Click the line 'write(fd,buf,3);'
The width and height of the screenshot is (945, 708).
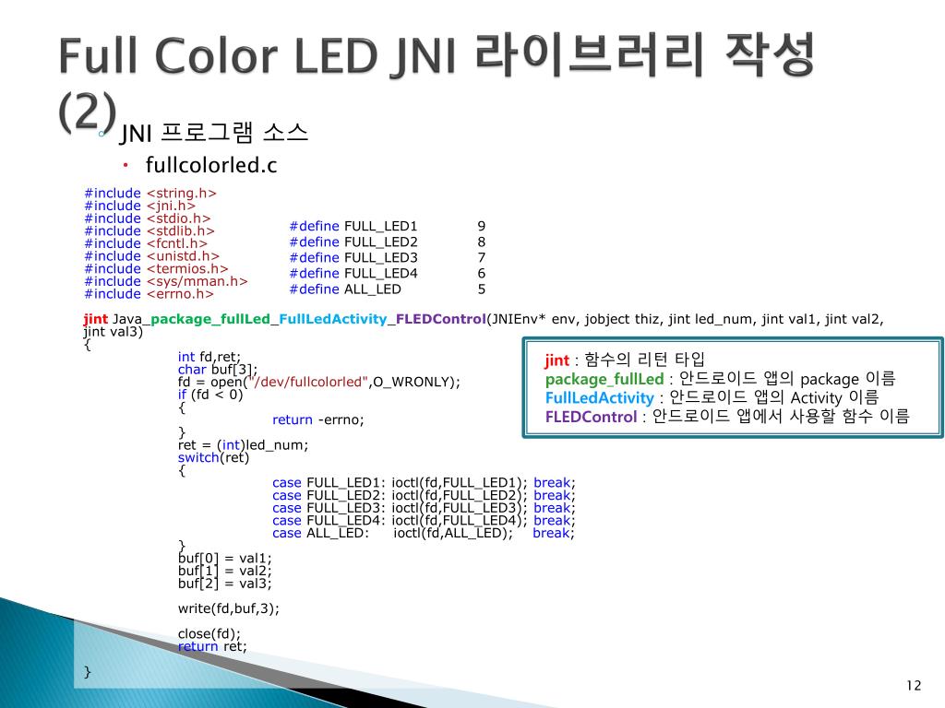(x=229, y=608)
